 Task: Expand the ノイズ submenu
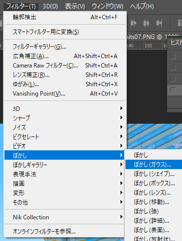click(65, 127)
